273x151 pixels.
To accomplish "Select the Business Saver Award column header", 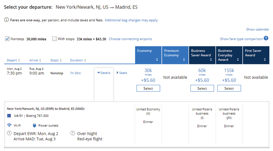I will coord(202,55).
